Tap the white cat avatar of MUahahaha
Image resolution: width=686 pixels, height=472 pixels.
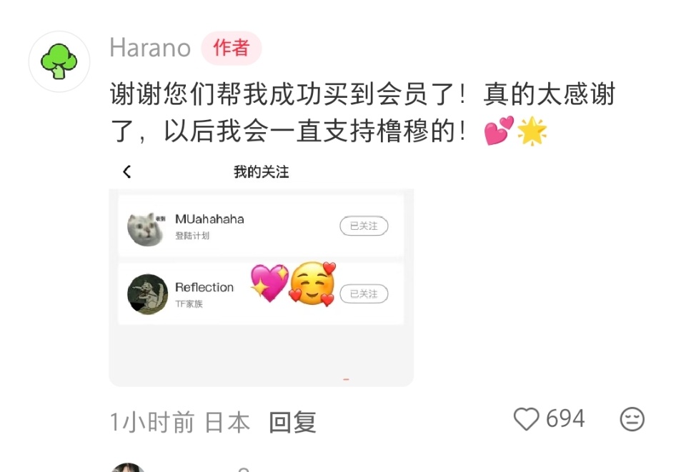tap(146, 229)
